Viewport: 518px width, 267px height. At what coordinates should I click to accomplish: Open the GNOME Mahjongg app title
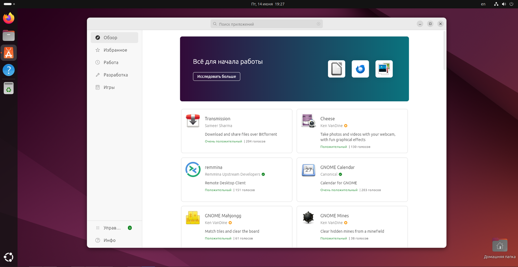point(223,216)
